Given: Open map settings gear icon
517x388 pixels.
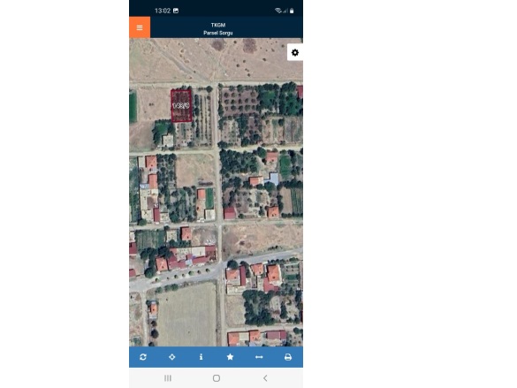Looking at the screenshot, I should point(295,52).
